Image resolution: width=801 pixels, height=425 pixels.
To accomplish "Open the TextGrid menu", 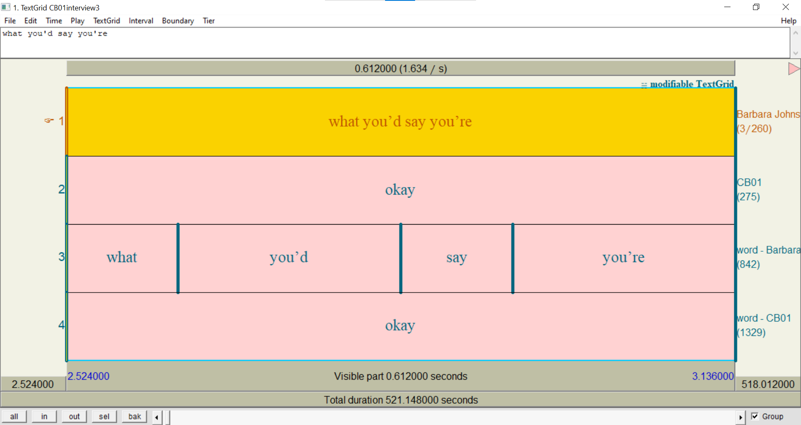I will [x=106, y=21].
